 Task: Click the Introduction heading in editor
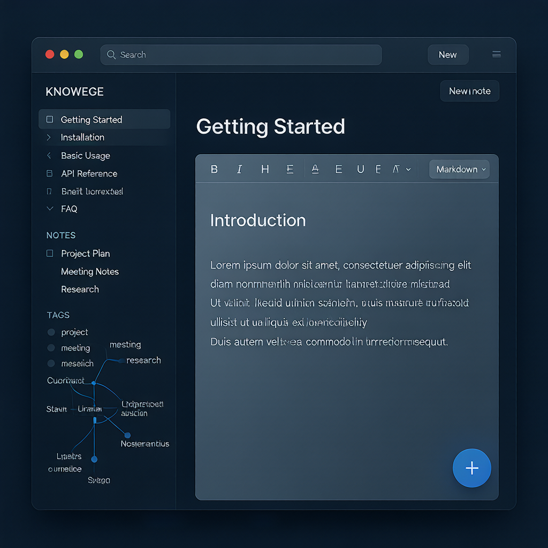258,220
